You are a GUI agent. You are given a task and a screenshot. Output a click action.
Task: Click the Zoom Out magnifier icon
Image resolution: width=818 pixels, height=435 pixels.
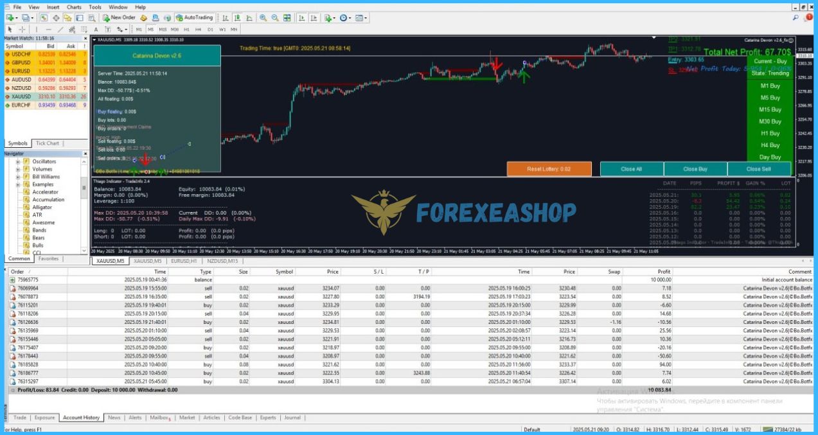coord(275,18)
